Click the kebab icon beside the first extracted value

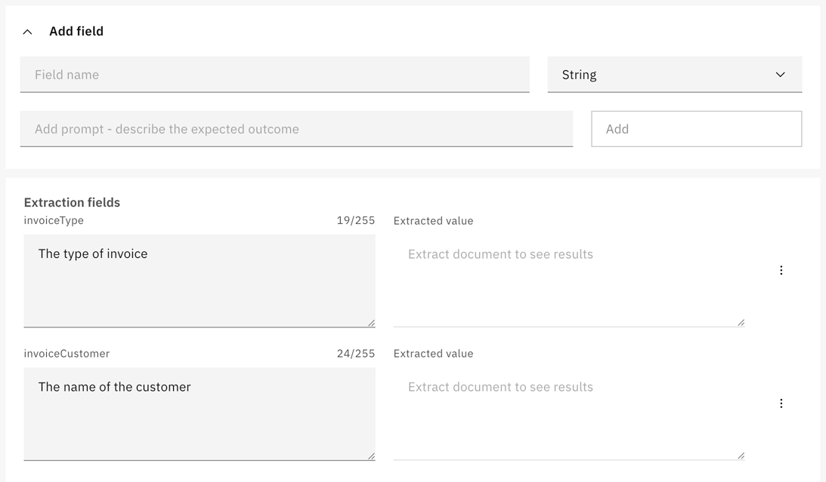(781, 270)
